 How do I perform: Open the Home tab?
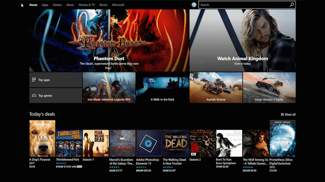[x=33, y=5]
